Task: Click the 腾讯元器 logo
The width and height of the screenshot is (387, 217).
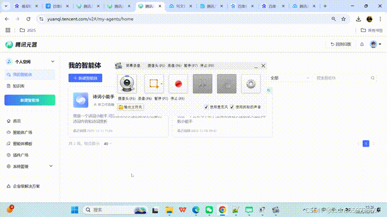Action: click(x=21, y=45)
